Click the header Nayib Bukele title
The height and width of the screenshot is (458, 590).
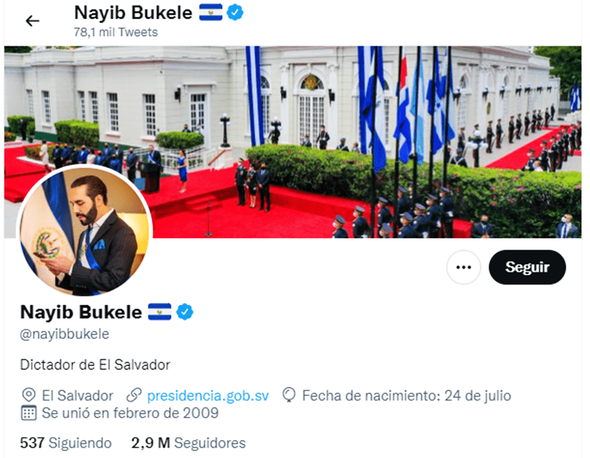click(x=133, y=13)
